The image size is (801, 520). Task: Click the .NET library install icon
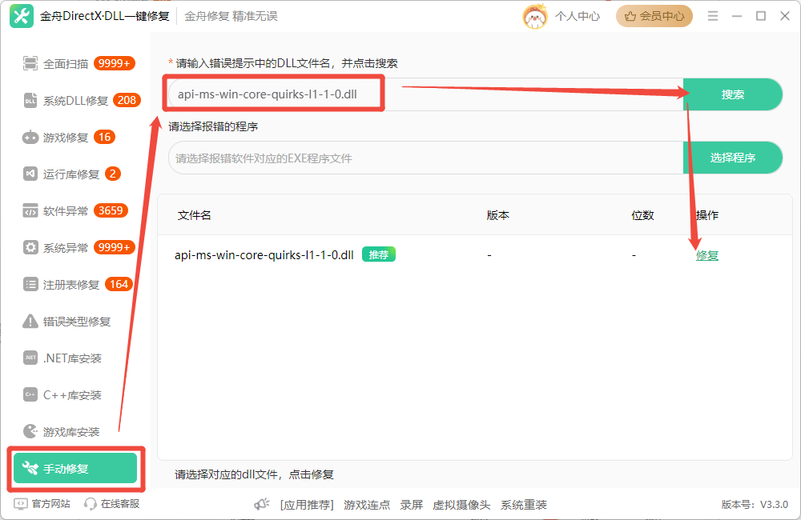pos(30,358)
